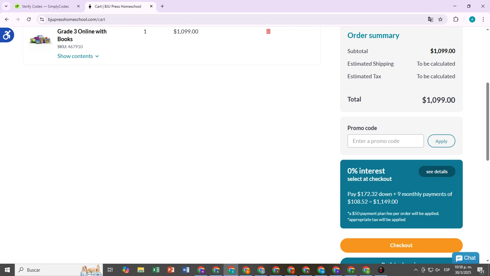Open Excel from the taskbar
This screenshot has height=276, width=490.
point(156,270)
